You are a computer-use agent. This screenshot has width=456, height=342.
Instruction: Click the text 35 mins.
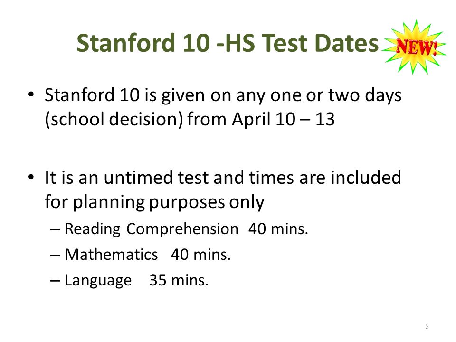(x=179, y=280)
